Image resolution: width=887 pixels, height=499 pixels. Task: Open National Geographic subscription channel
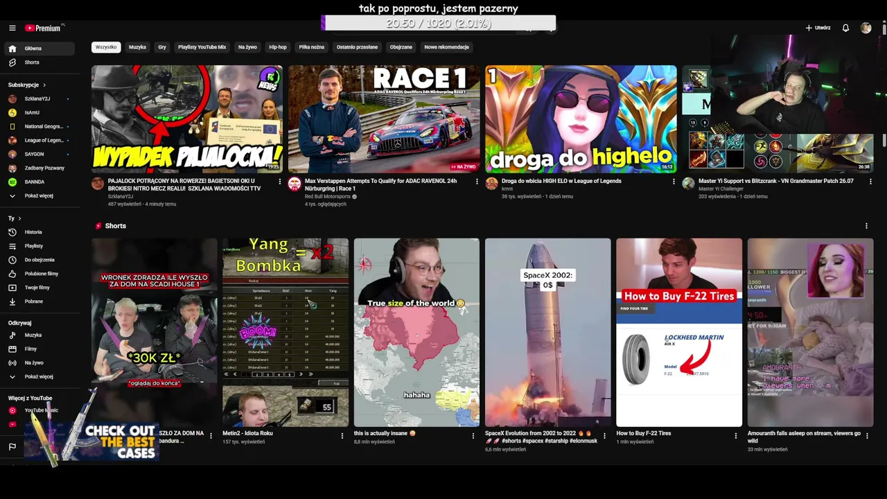click(39, 126)
